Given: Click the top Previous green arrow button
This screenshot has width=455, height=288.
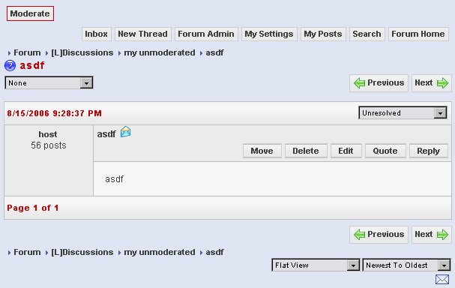Looking at the screenshot, I should [379, 83].
